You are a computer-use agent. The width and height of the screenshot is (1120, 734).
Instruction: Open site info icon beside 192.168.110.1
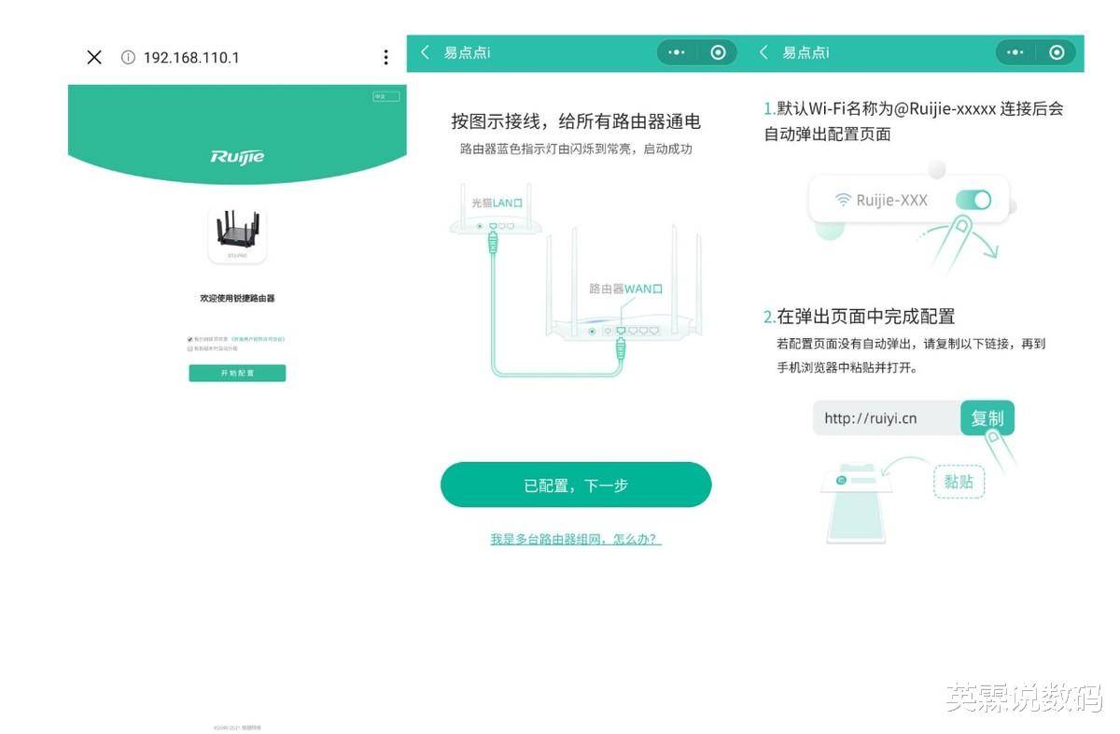(x=128, y=57)
